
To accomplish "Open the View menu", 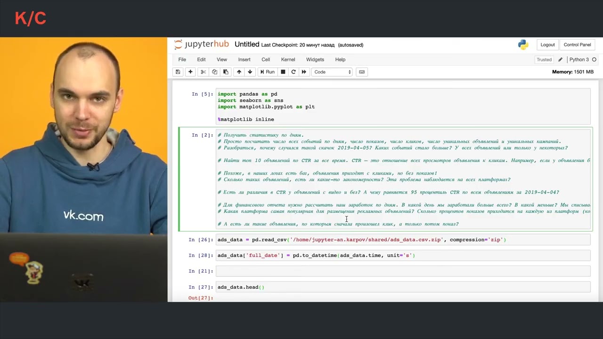I will pyautogui.click(x=221, y=60).
